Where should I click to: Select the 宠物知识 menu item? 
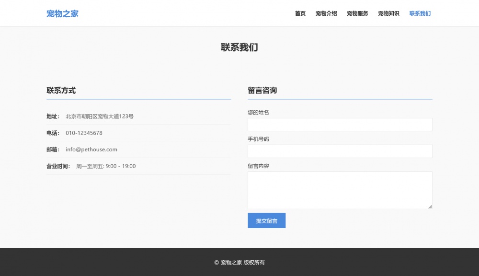(388, 13)
